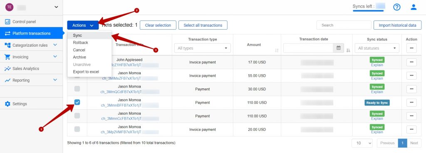Click the header Action ellipsis button

(411, 48)
